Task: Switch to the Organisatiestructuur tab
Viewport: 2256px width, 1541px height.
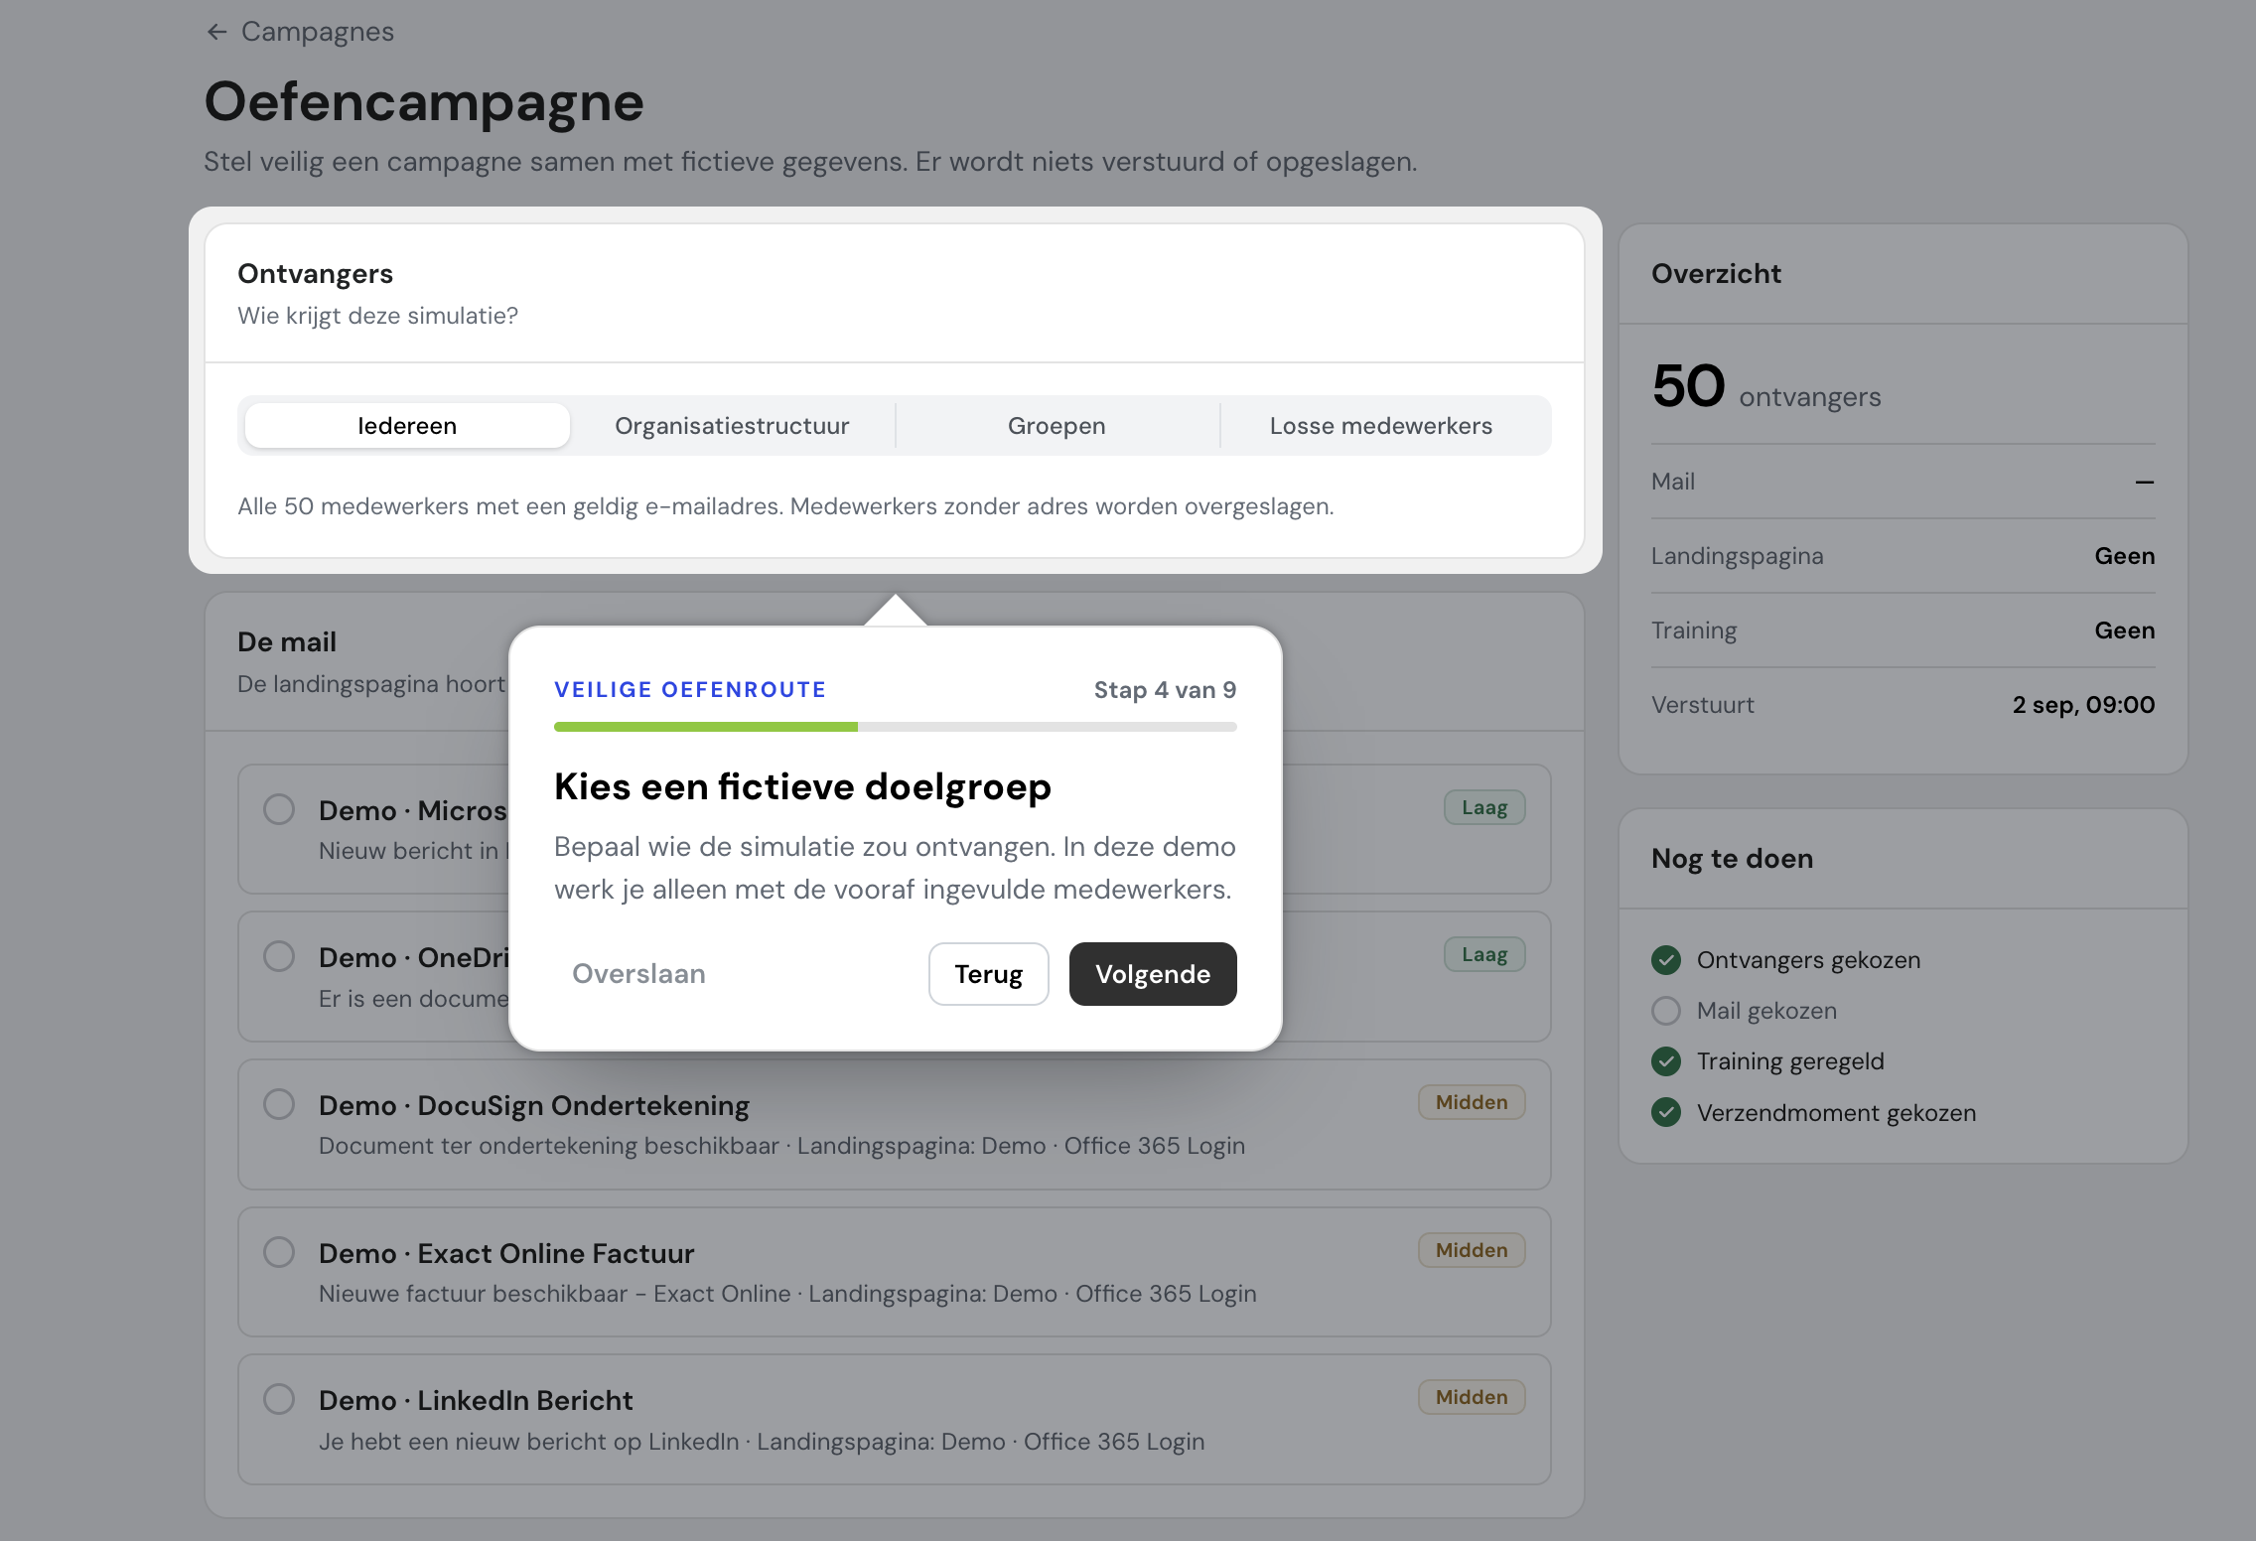Action: tap(732, 426)
